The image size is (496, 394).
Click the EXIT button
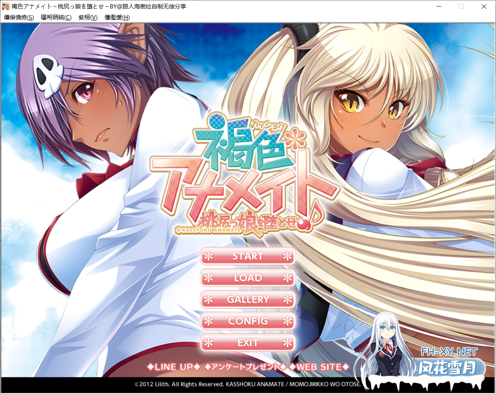point(247,342)
